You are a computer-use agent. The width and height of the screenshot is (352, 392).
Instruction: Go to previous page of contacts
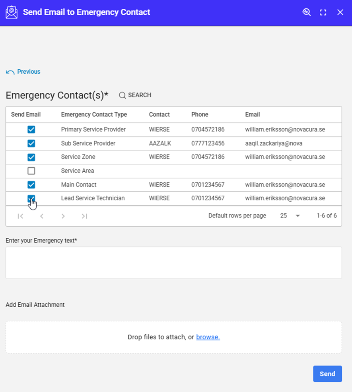click(x=42, y=216)
